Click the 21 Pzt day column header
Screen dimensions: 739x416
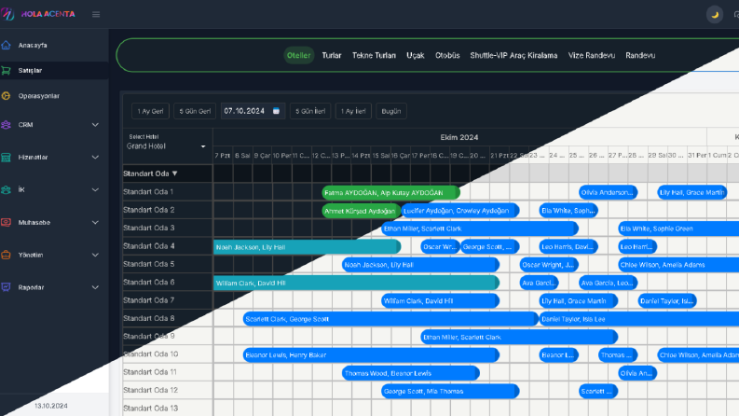click(500, 155)
